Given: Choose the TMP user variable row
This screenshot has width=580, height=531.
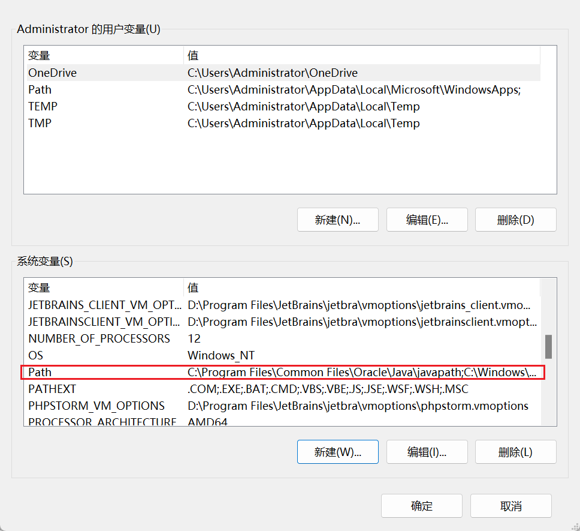Looking at the screenshot, I should tap(40, 123).
